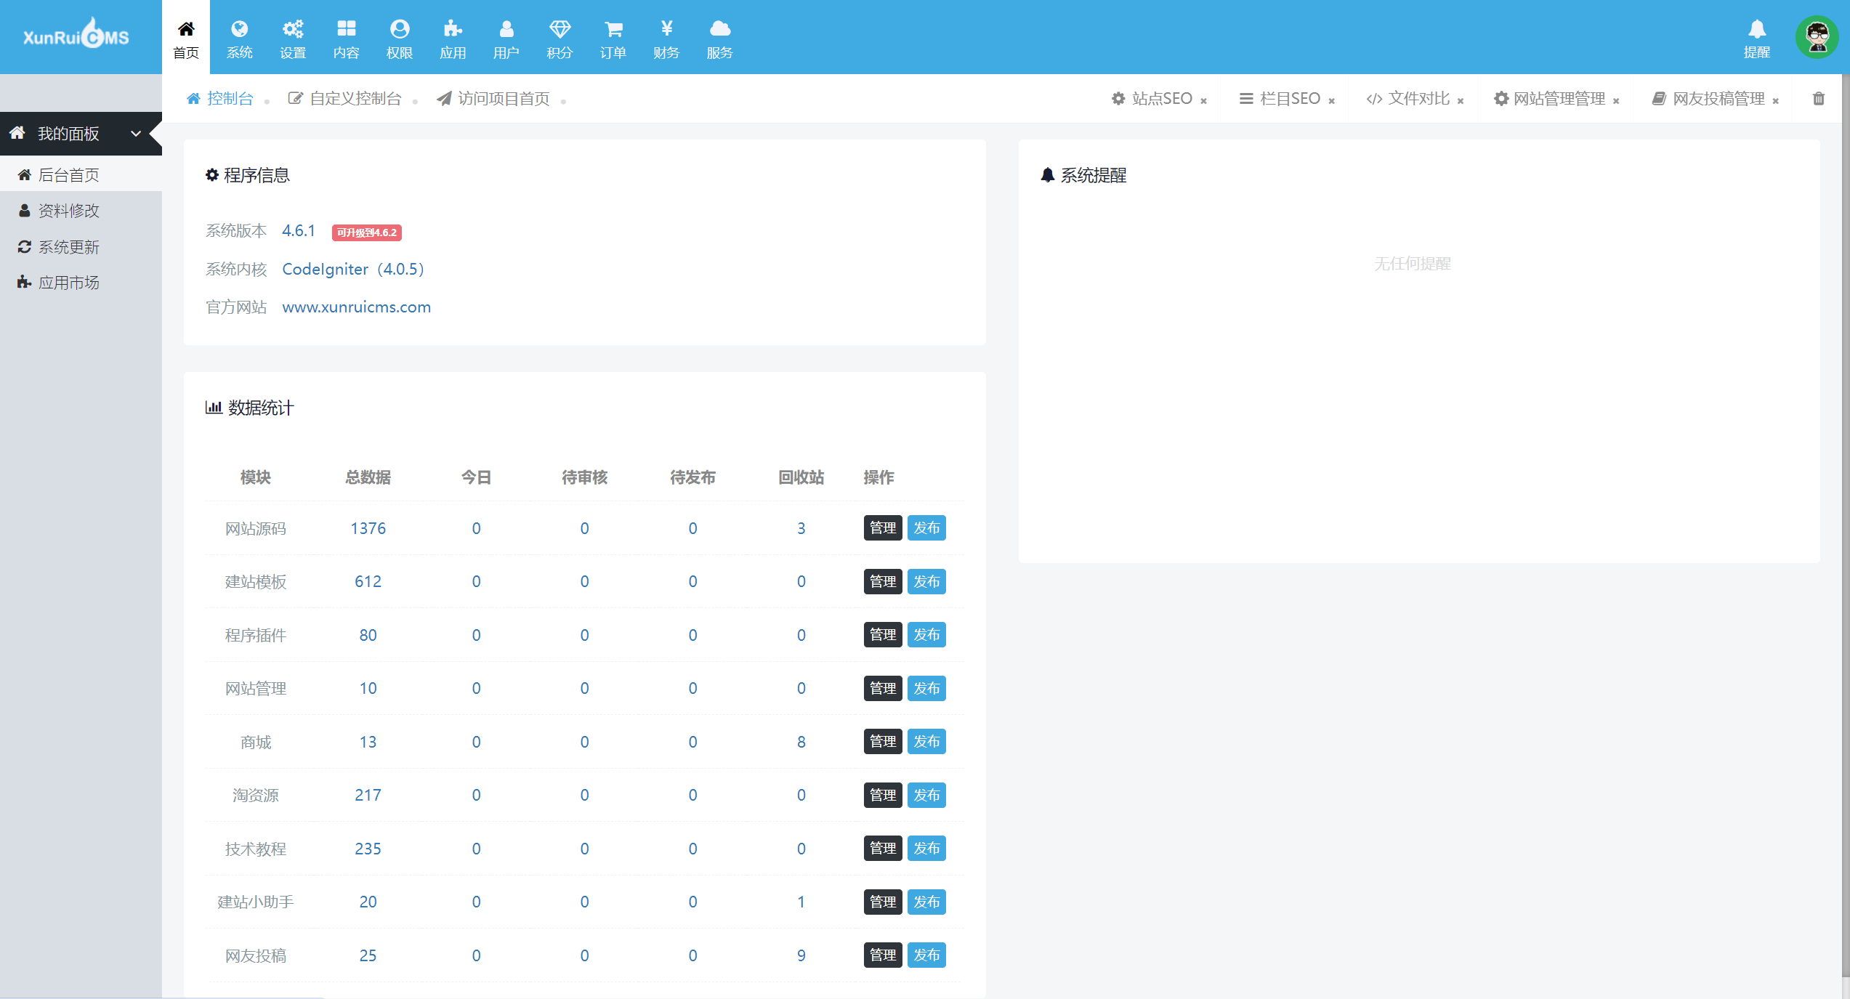The height and width of the screenshot is (999, 1850).
Task: Open the 应用 puzzle icon menu
Action: (x=453, y=38)
